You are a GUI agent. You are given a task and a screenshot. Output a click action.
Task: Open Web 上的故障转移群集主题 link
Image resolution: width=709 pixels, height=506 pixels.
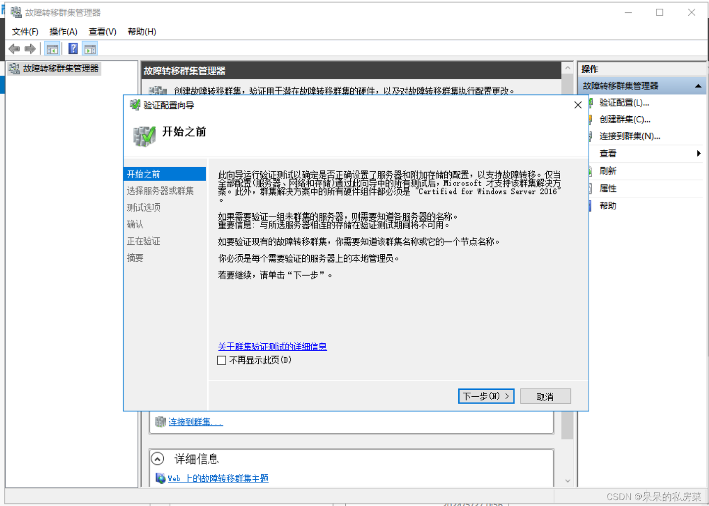(218, 478)
